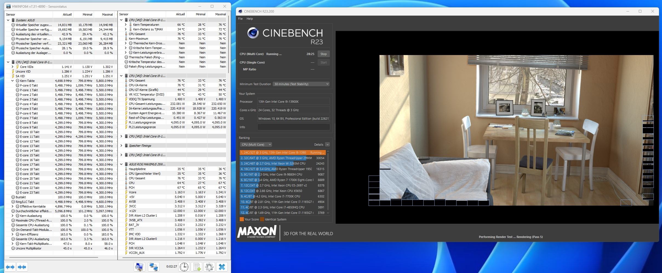Image resolution: width=662 pixels, height=273 pixels.
Task: Toggle the ranking Details arrow button
Action: point(327,145)
